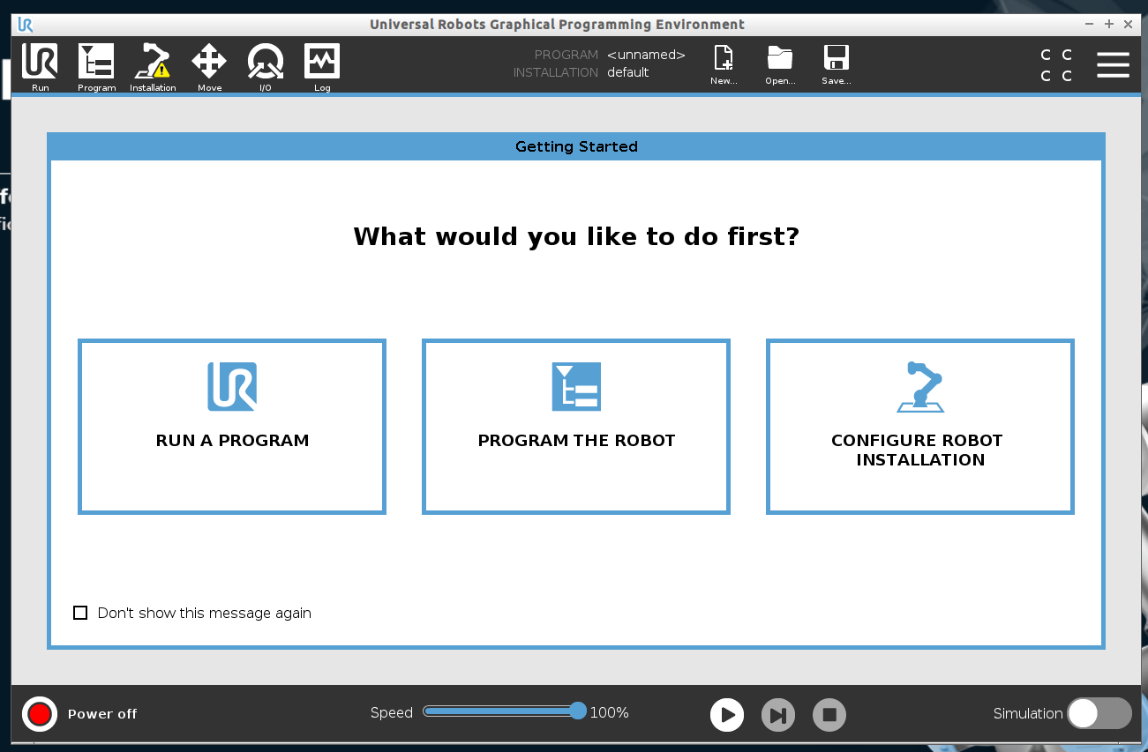
Task: Start the program with Play button
Action: pos(727,715)
